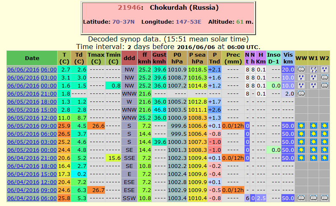
Task: Open the 06/05/2016 date link beside 03:00
Action: 23,142
